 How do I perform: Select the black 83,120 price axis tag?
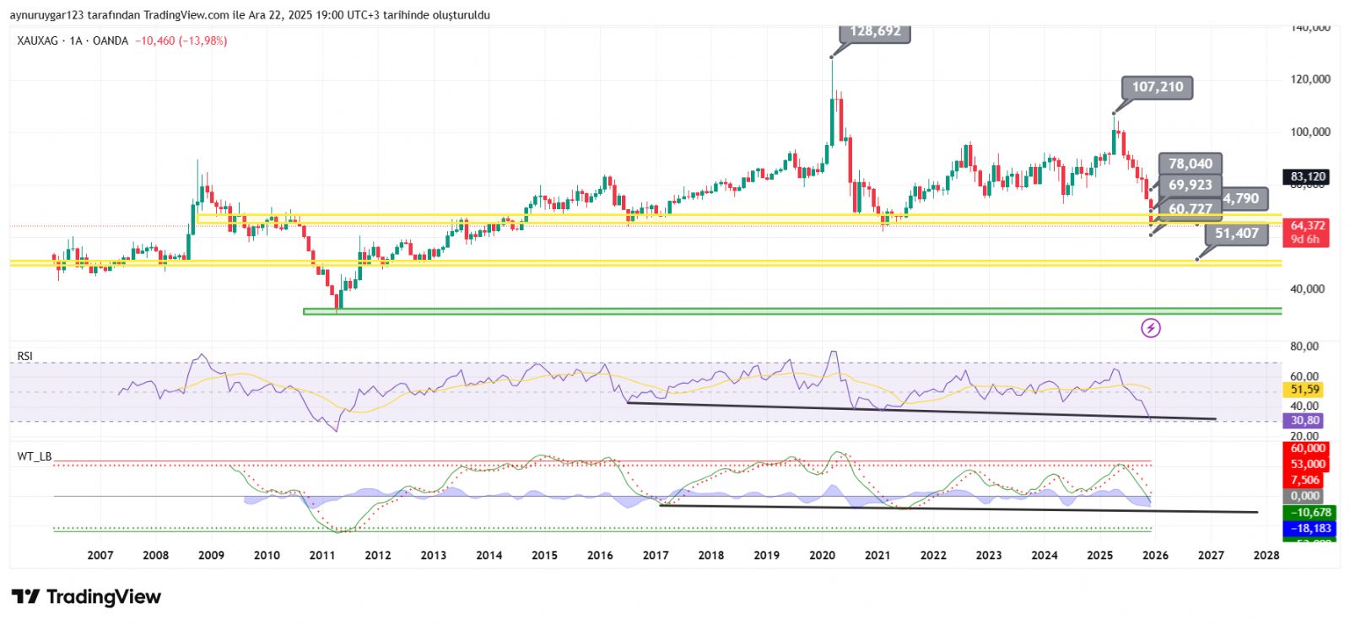tap(1307, 177)
